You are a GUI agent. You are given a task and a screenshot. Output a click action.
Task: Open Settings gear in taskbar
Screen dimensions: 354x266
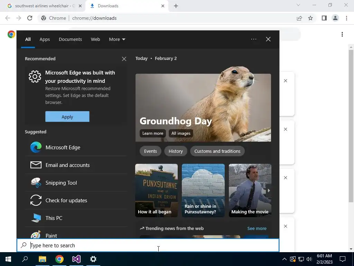coord(93,259)
